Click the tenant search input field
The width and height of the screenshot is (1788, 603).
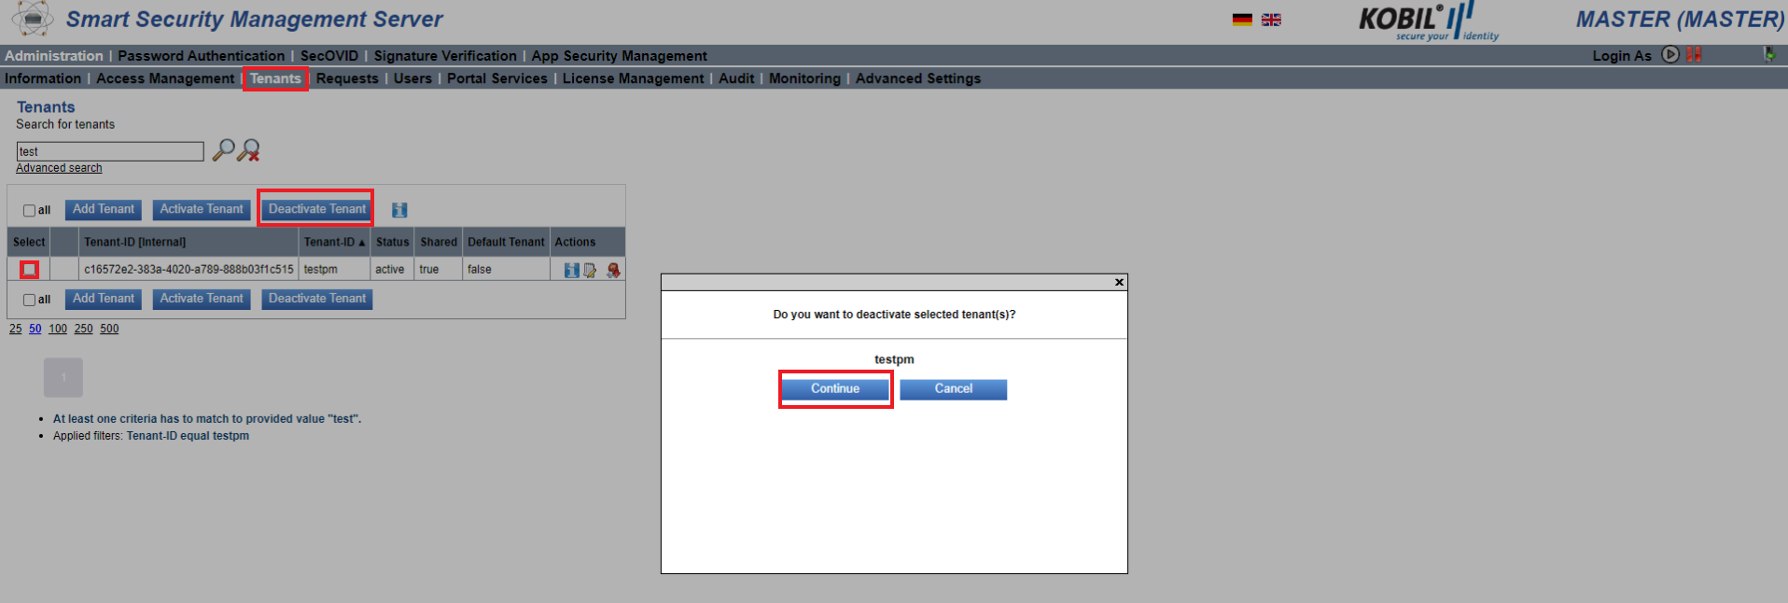click(x=110, y=151)
